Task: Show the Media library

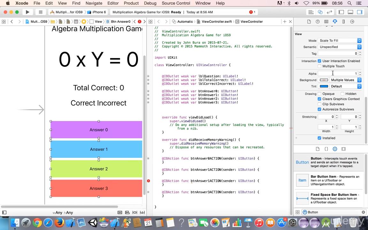Action: [344, 149]
